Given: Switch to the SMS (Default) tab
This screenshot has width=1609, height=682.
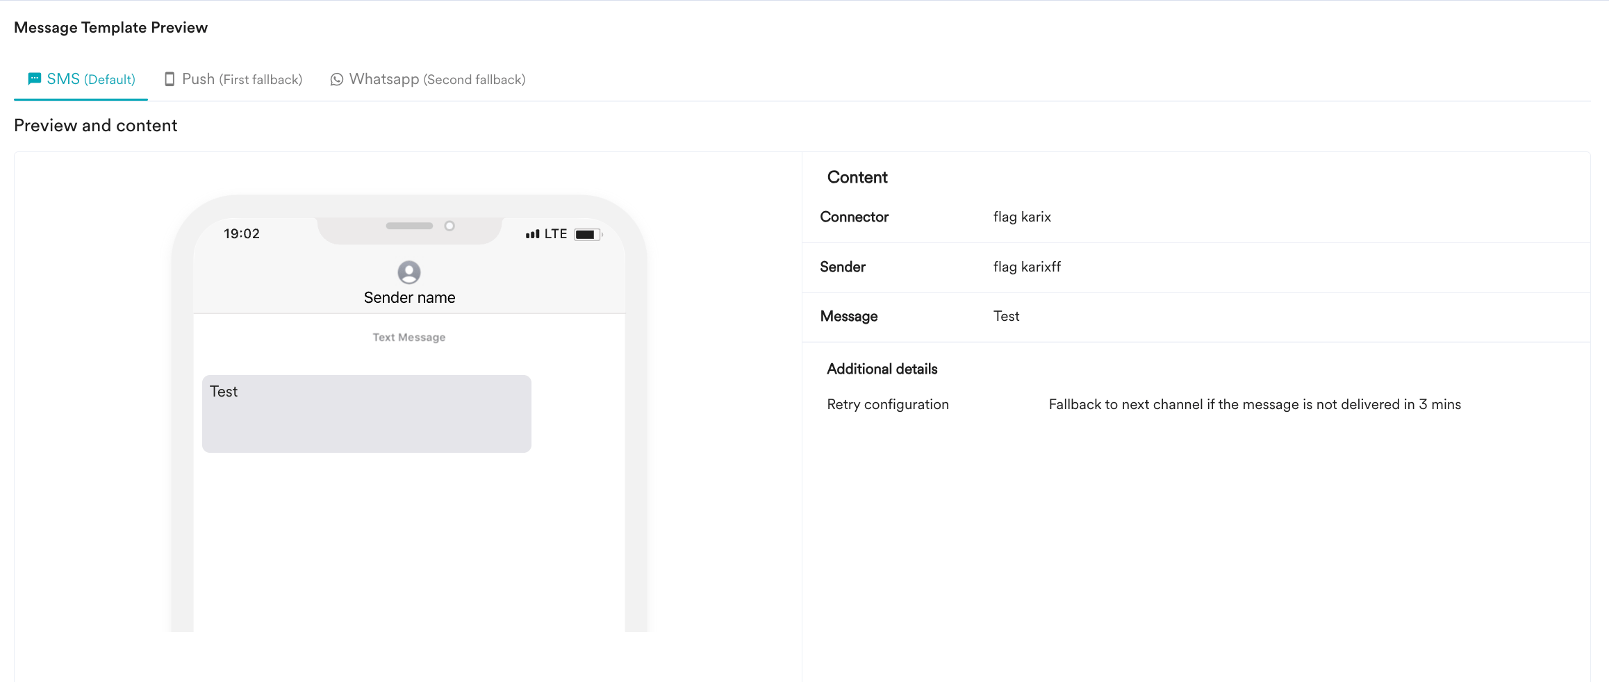Looking at the screenshot, I should pyautogui.click(x=81, y=80).
